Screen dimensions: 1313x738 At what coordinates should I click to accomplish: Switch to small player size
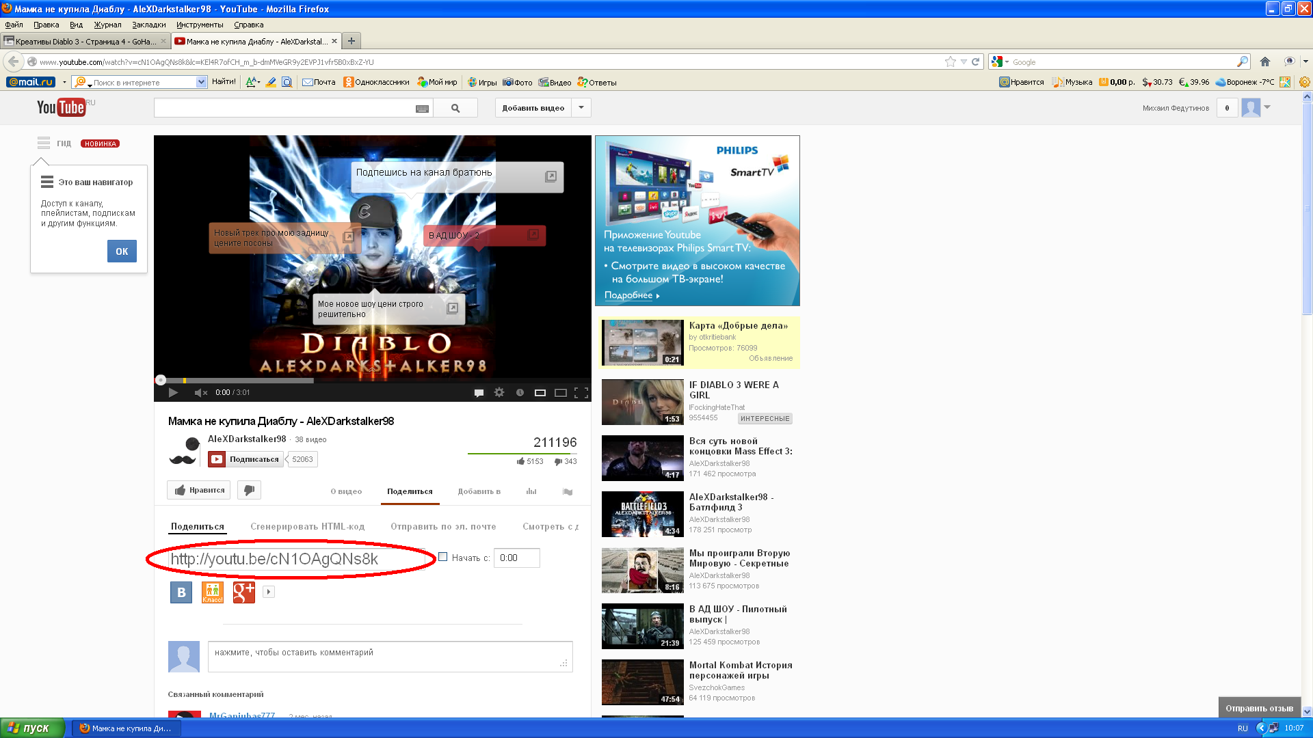point(540,392)
